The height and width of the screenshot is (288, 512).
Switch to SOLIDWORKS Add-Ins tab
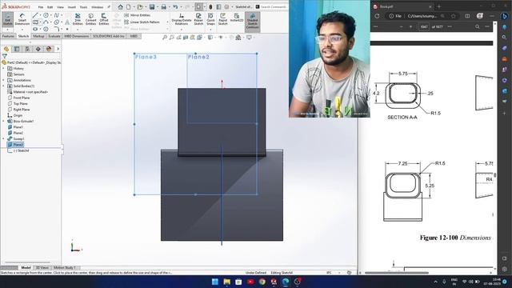point(109,36)
